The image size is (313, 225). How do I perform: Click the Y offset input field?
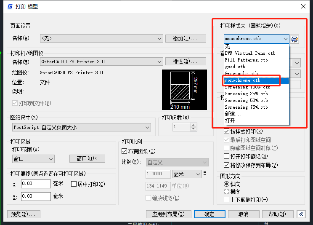coord(36,196)
